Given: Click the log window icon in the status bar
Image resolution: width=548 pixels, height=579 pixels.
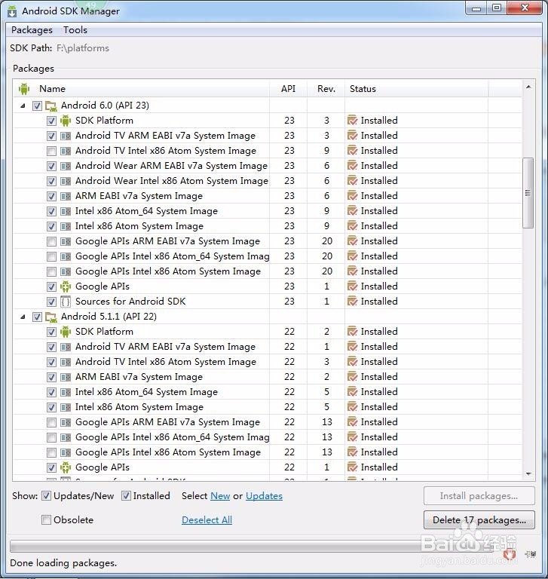Looking at the screenshot, I should (x=530, y=554).
